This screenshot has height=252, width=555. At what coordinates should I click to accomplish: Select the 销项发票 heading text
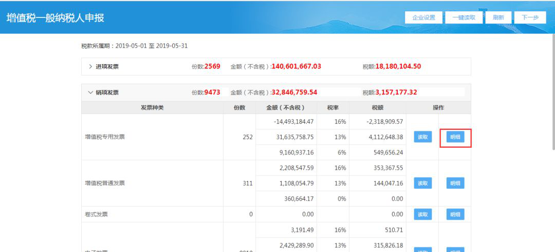pyautogui.click(x=107, y=92)
